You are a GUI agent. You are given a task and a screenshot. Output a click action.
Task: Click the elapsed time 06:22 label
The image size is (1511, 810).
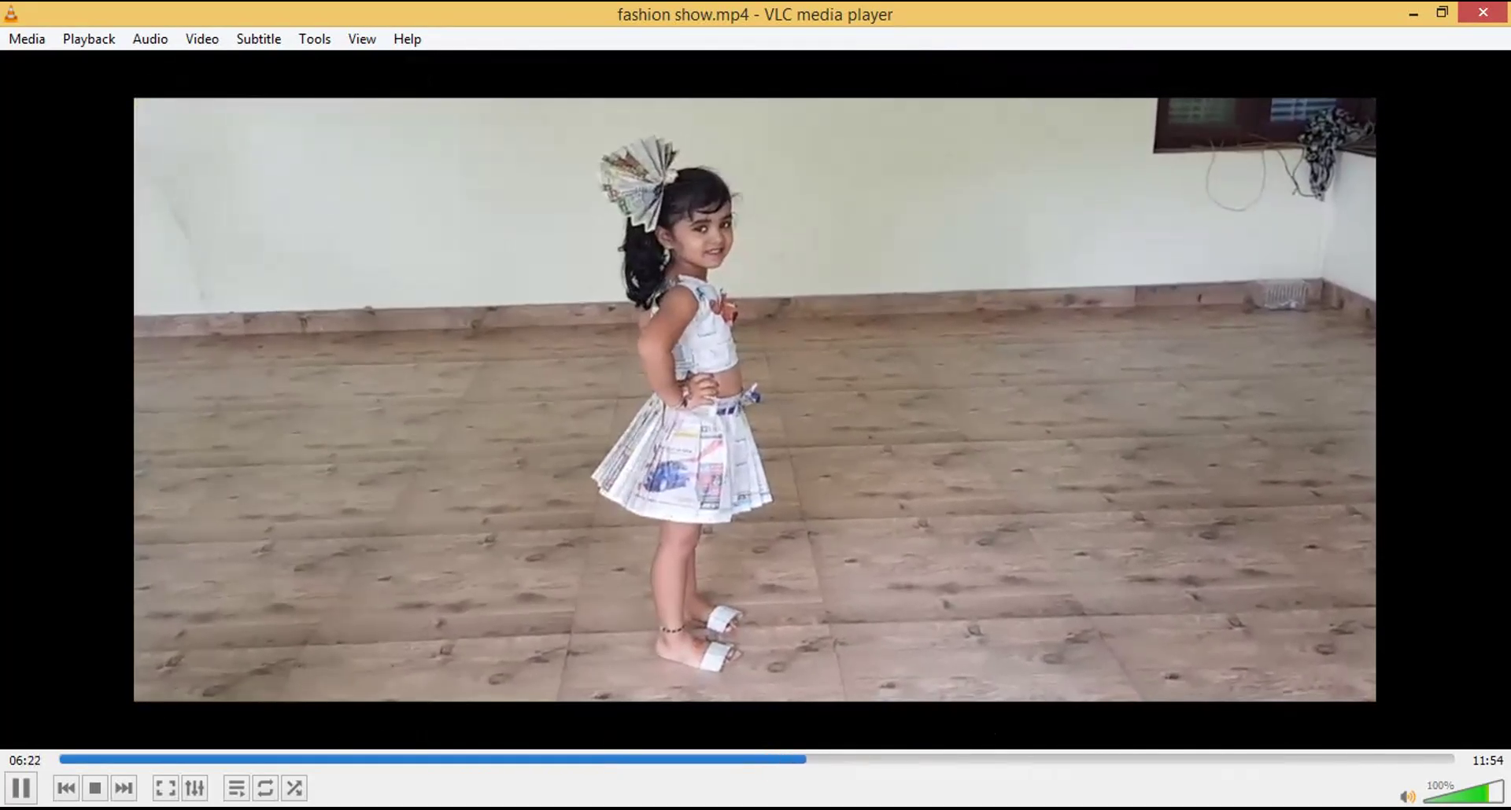[x=25, y=760]
